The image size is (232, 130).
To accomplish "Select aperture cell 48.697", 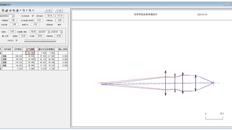I will pos(42,62).
